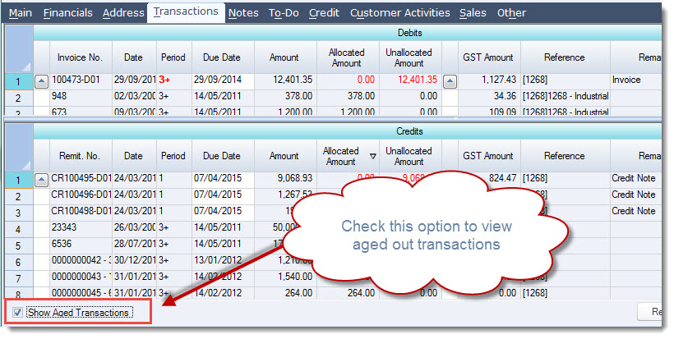Viewport: 674px width, 339px height.
Task: Click the red 3+ period cell
Action: pos(174,80)
